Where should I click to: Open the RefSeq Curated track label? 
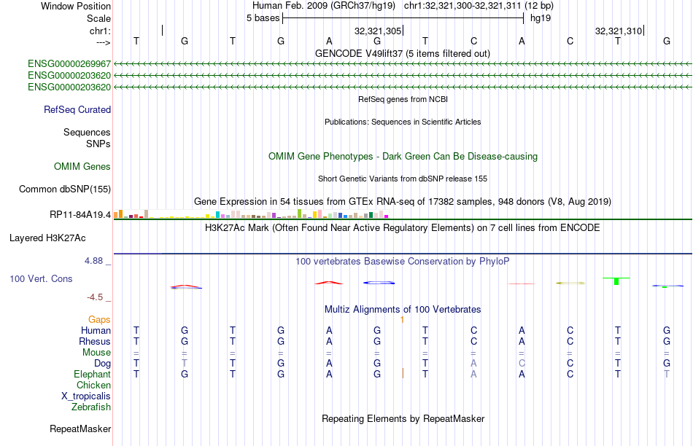77,109
